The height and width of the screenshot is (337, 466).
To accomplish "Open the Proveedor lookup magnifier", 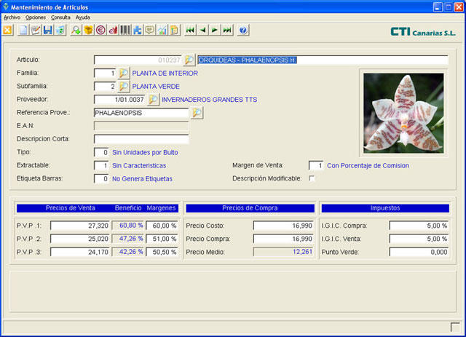I will pyautogui.click(x=154, y=100).
